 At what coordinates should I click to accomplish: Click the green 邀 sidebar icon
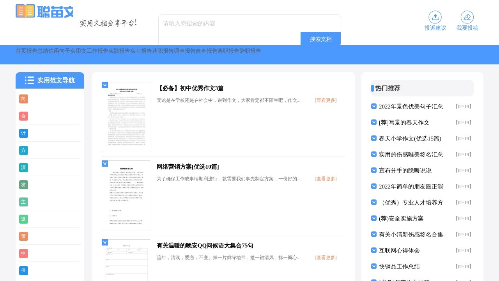(x=23, y=219)
